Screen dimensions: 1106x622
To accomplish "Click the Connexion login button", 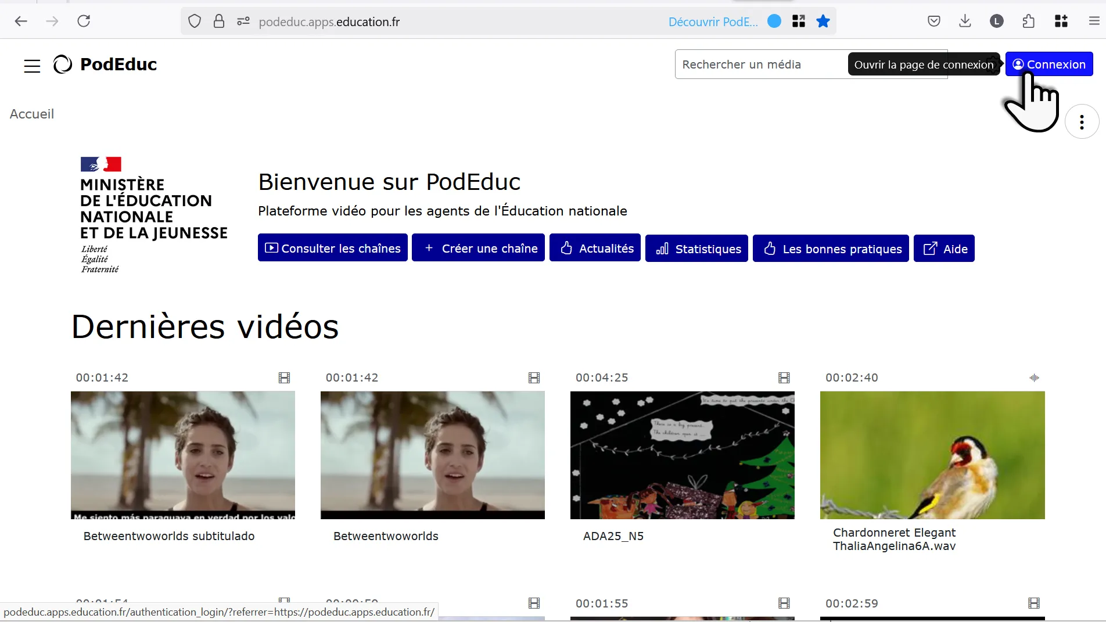I will [1049, 64].
